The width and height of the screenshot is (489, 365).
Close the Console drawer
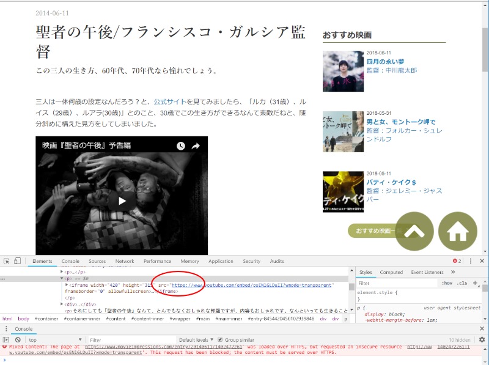pos(482,328)
